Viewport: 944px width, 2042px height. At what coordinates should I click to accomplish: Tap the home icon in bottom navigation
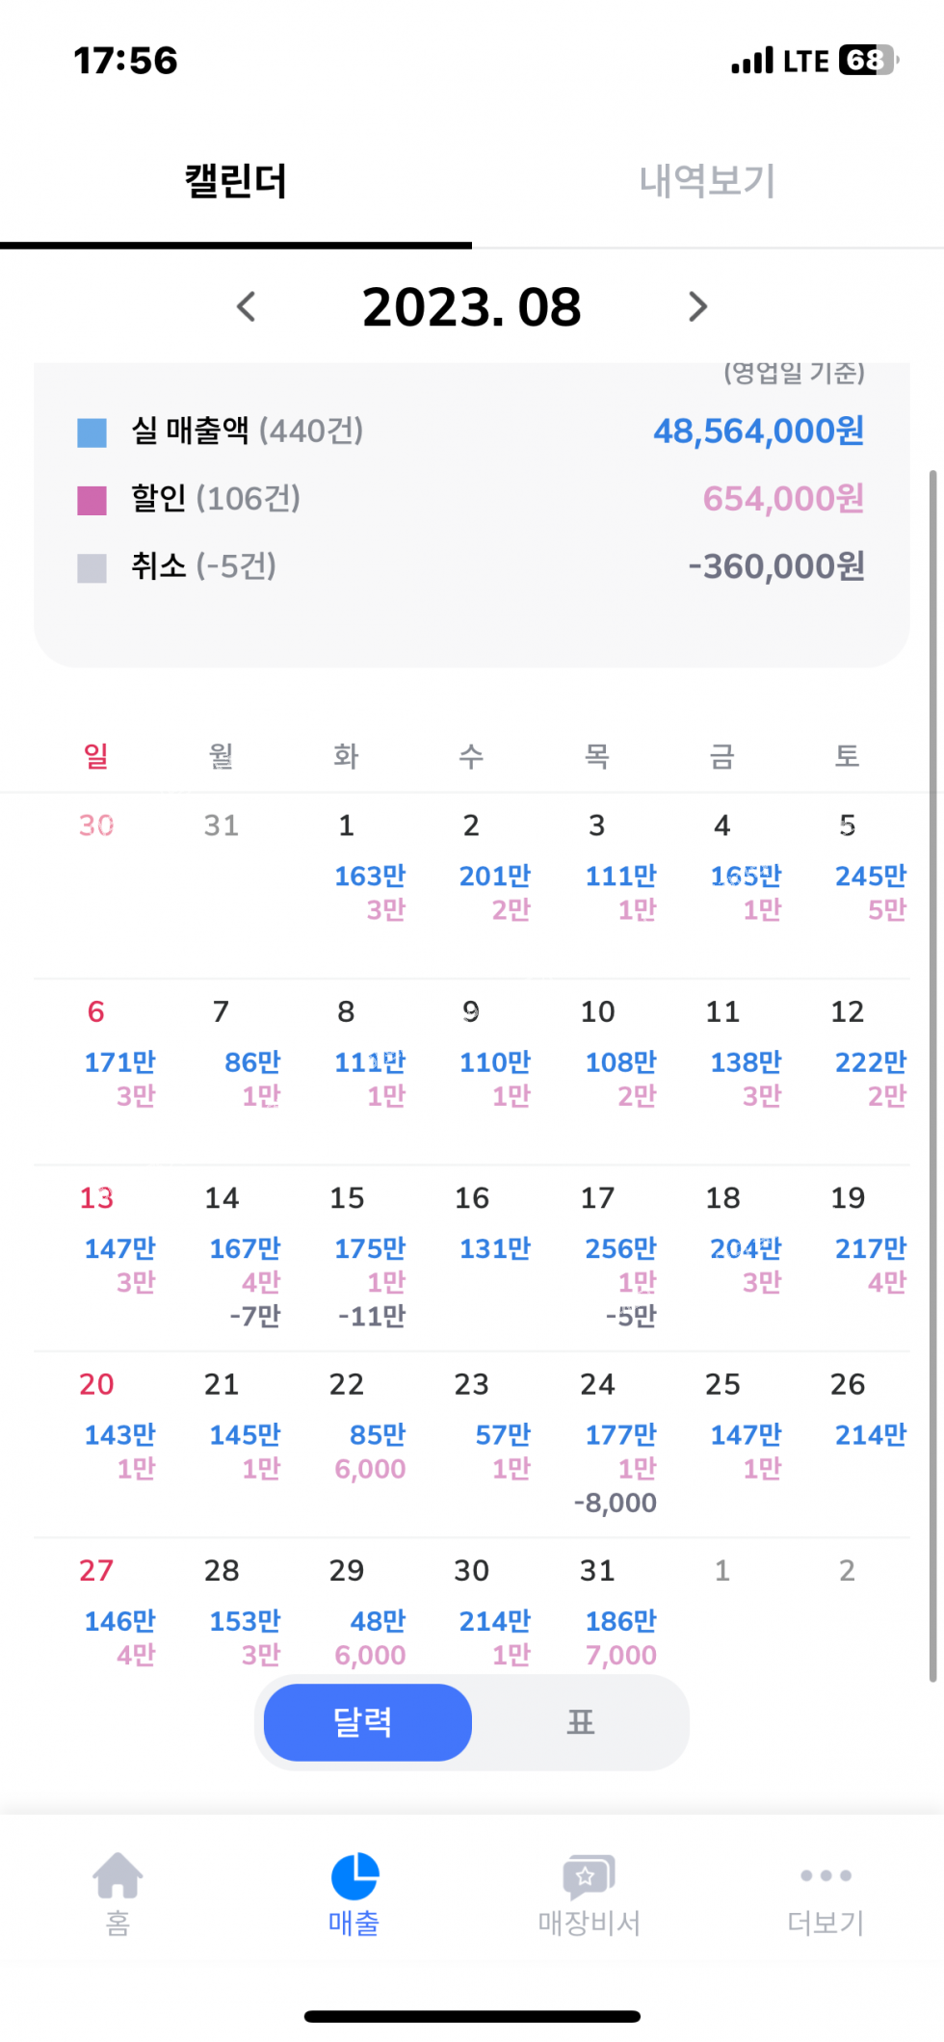pyautogui.click(x=118, y=1876)
